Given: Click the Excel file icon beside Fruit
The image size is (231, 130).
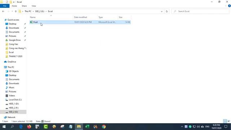Looking at the screenshot, I should pos(31,22).
